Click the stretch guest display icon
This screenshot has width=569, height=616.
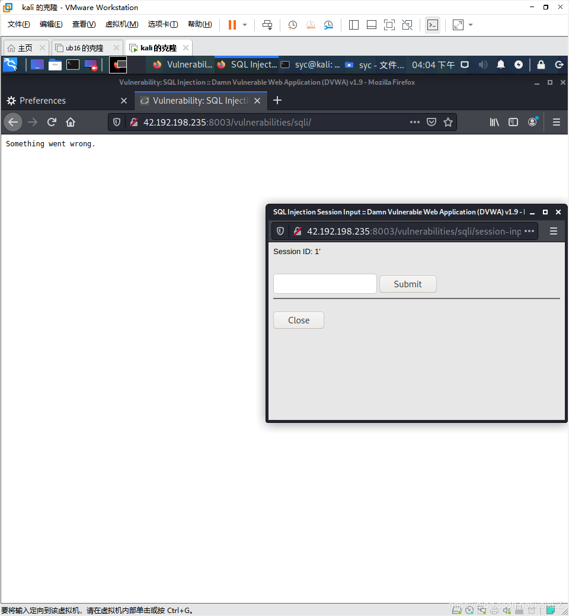pyautogui.click(x=458, y=25)
